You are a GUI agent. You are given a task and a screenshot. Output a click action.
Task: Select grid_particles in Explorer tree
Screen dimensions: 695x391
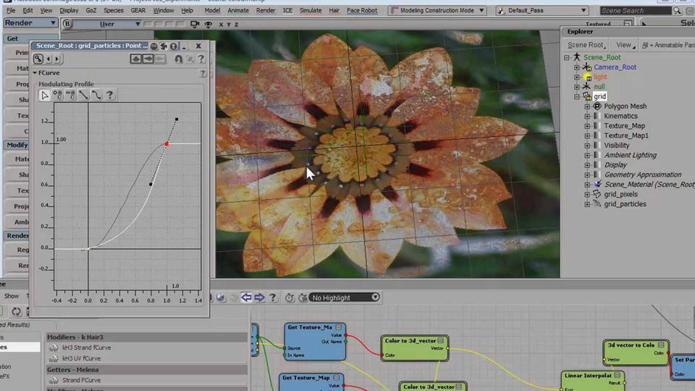click(625, 204)
